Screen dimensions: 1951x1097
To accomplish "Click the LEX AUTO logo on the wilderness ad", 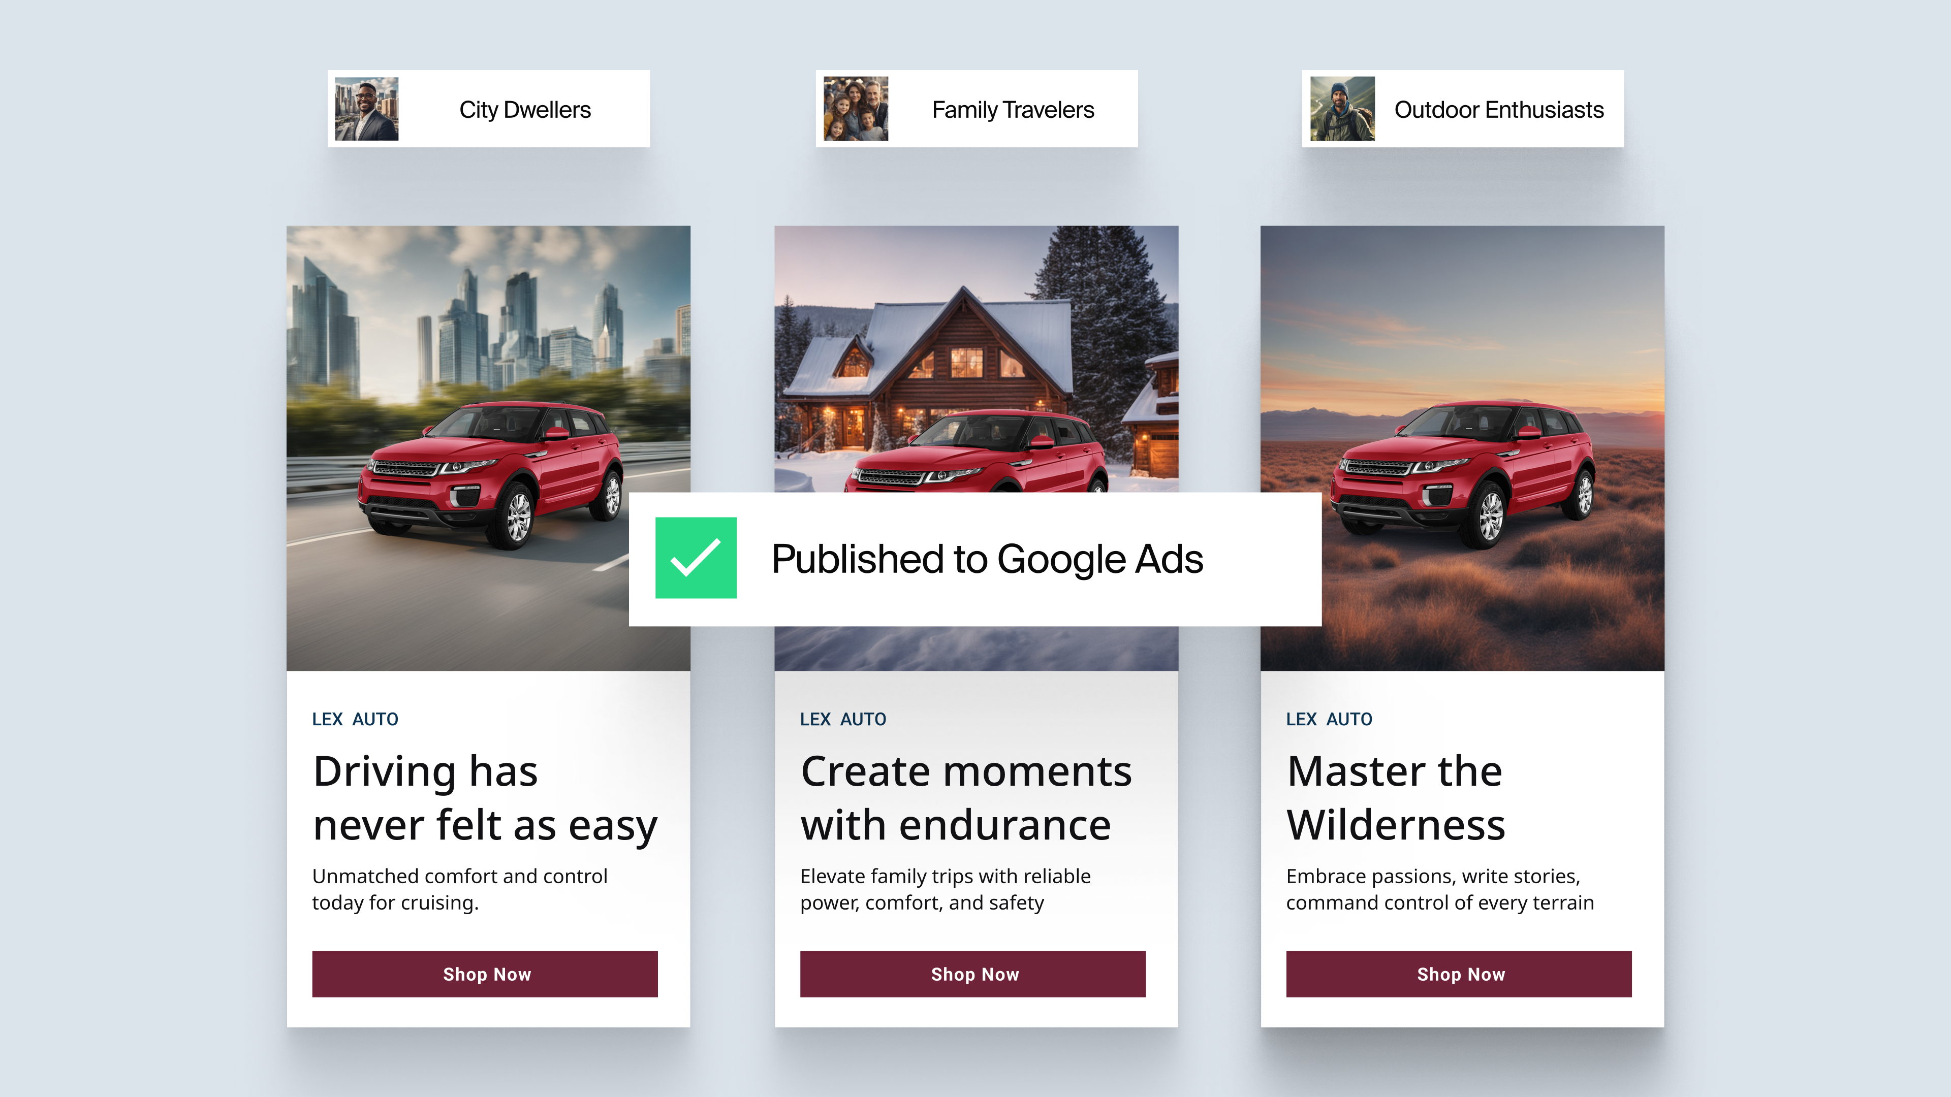I will click(x=1329, y=719).
